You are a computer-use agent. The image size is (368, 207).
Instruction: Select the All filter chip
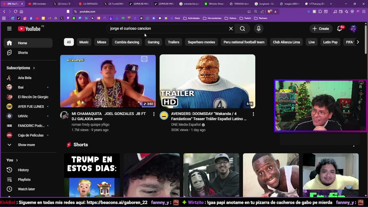pyautogui.click(x=69, y=42)
